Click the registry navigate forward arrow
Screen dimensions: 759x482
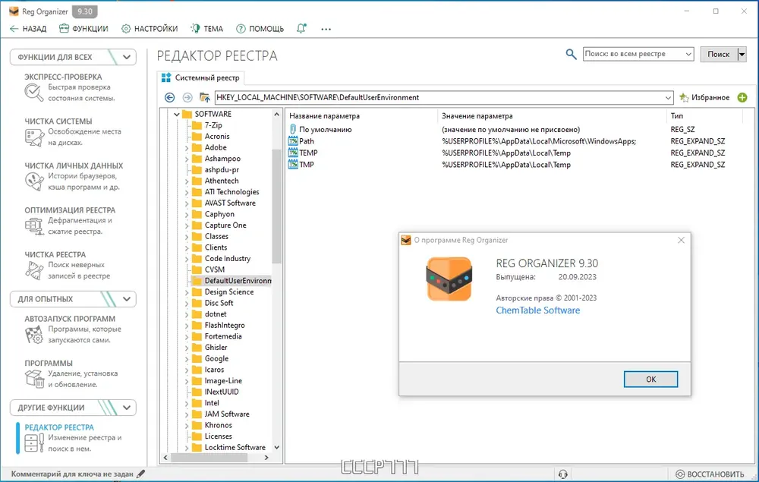tap(187, 97)
